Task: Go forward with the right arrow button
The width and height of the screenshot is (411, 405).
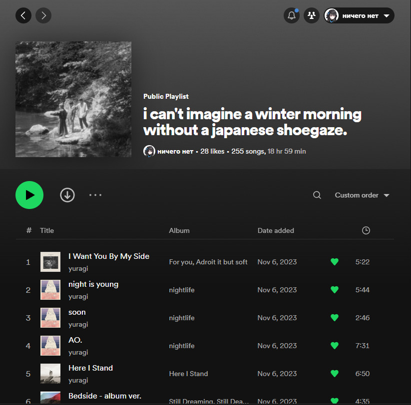Action: pyautogui.click(x=43, y=15)
